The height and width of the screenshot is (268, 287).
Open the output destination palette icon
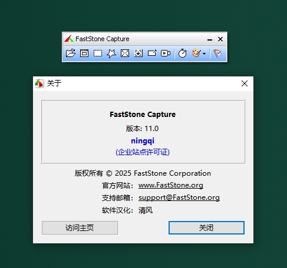pos(197,53)
